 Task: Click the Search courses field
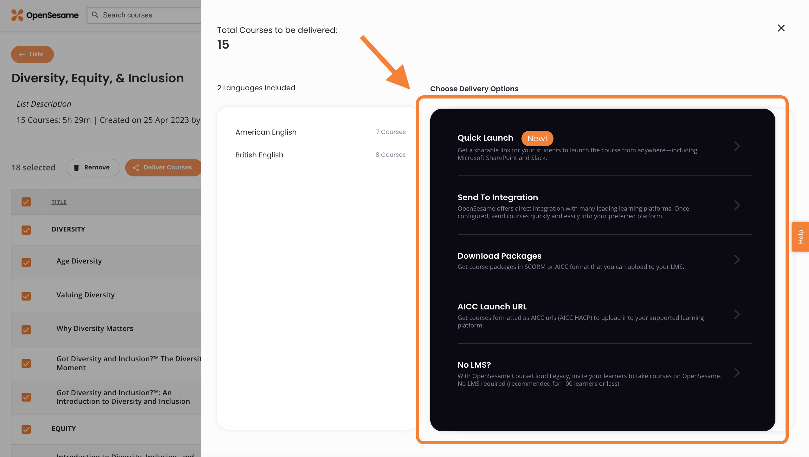[x=144, y=15]
